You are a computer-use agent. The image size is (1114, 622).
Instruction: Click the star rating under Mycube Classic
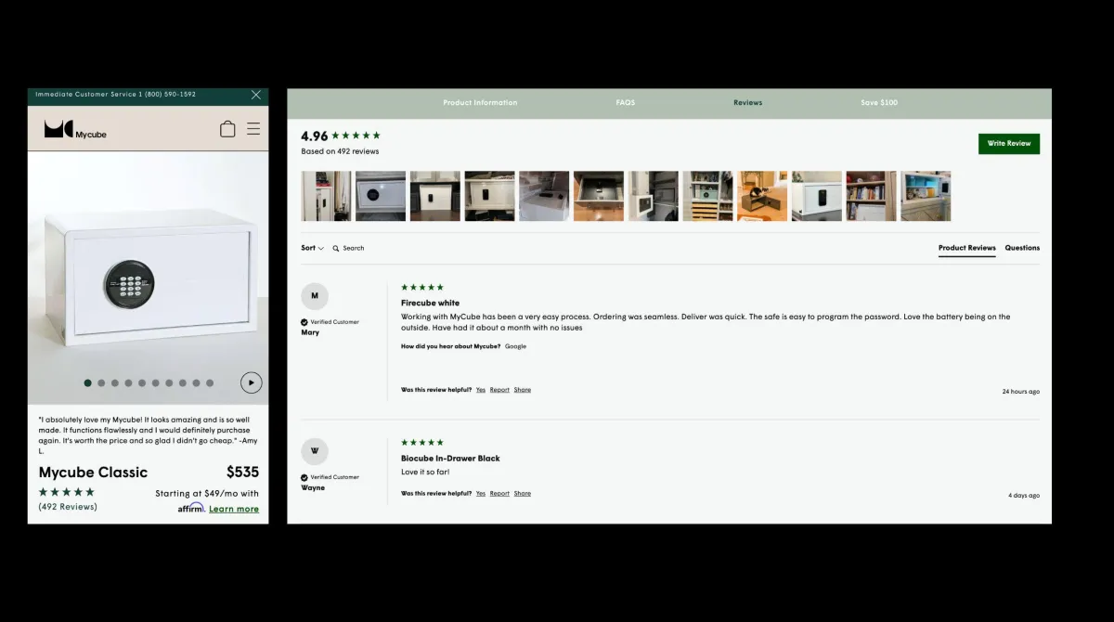click(67, 492)
